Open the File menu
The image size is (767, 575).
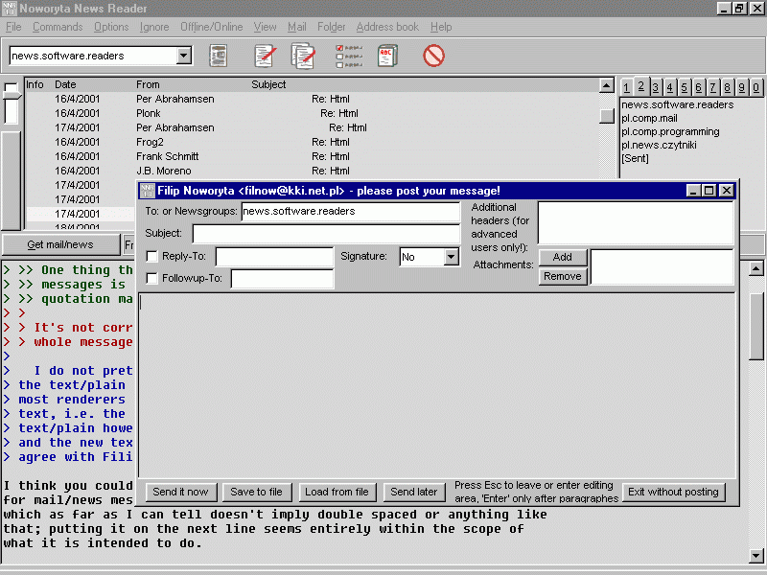point(13,27)
